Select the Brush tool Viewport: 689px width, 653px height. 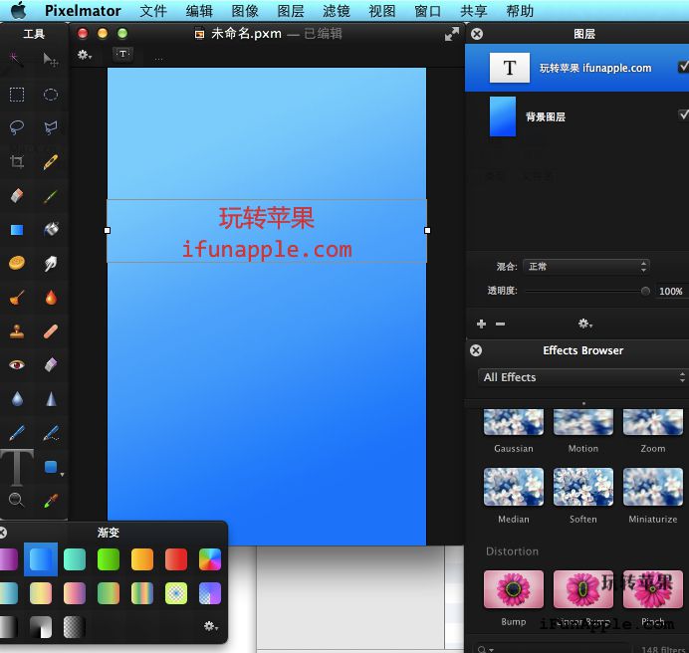point(51,195)
